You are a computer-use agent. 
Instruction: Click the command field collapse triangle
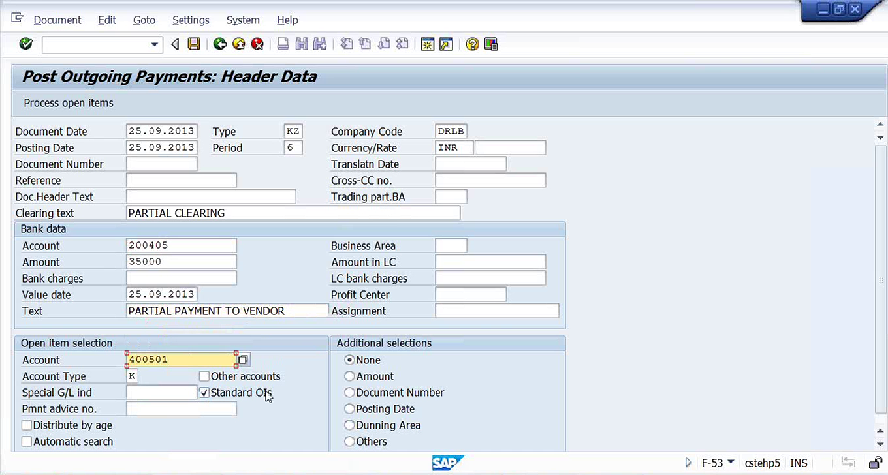[x=174, y=44]
